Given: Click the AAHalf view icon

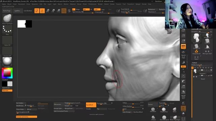Looking at the screenshot, I should coord(183,41).
